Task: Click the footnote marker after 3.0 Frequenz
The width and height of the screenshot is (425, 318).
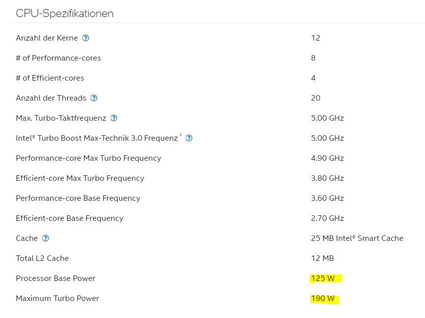Action: 181,135
